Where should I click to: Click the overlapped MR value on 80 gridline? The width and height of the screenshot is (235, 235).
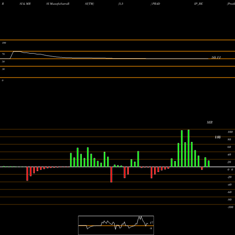218,137
